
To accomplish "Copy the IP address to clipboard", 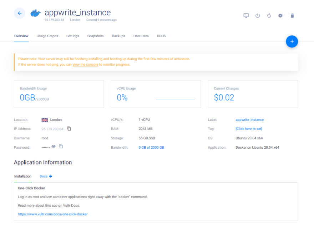I will click(x=69, y=128).
